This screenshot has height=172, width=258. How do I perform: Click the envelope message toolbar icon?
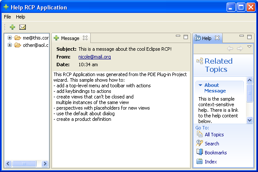click(22, 27)
